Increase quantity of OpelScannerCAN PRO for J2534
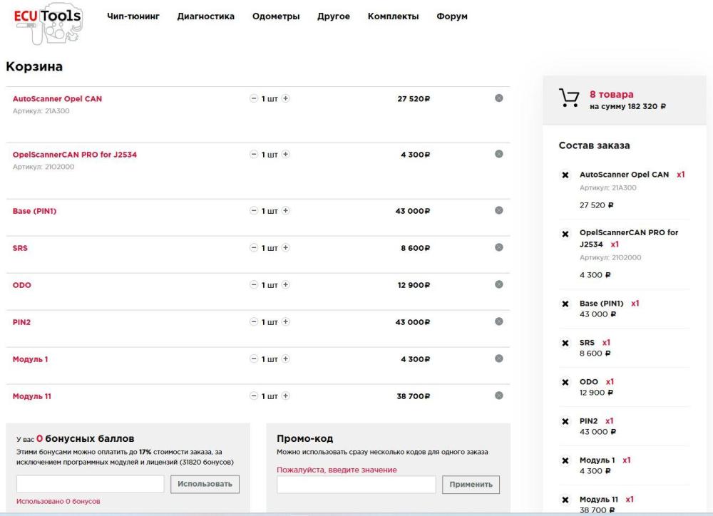The width and height of the screenshot is (713, 516). [286, 154]
